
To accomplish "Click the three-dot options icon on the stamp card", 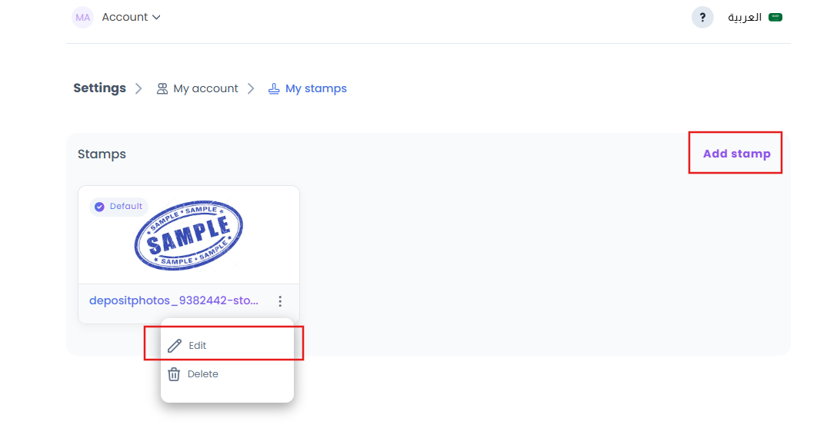I will (280, 301).
